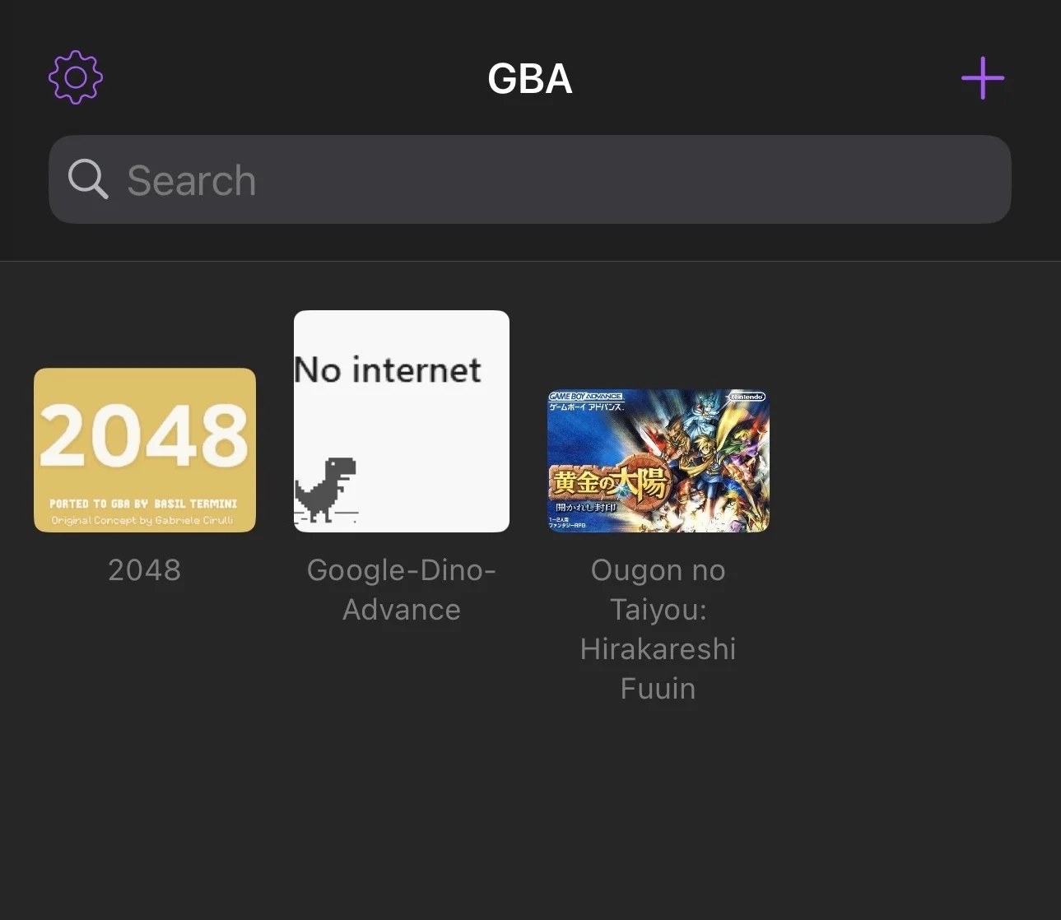Screen dimensions: 1061x920
Task: Click the pixel dinosaur in the Dino artwork
Action: click(x=326, y=490)
